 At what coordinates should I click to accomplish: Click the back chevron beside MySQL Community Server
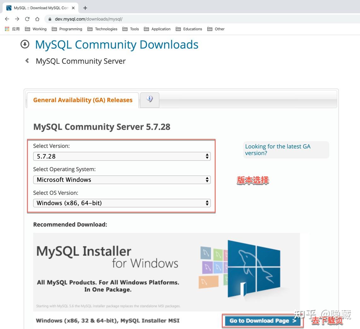27,61
